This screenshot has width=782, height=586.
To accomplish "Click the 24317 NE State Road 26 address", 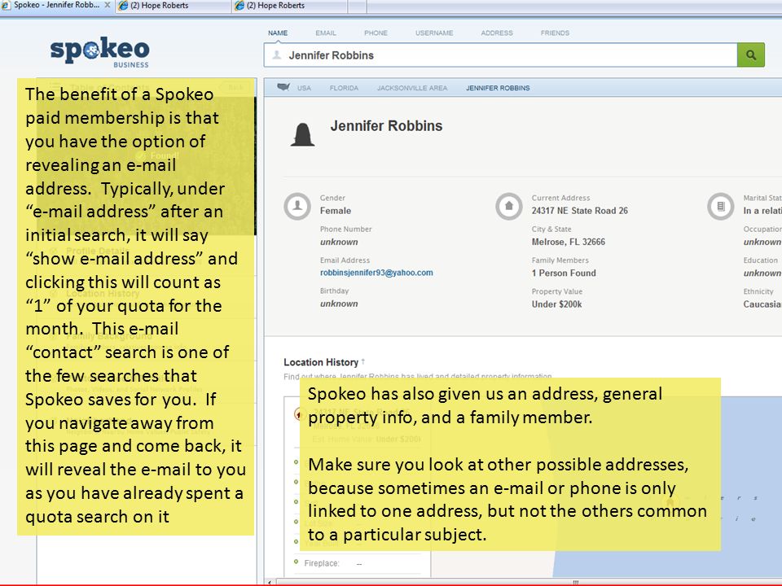I will click(579, 211).
